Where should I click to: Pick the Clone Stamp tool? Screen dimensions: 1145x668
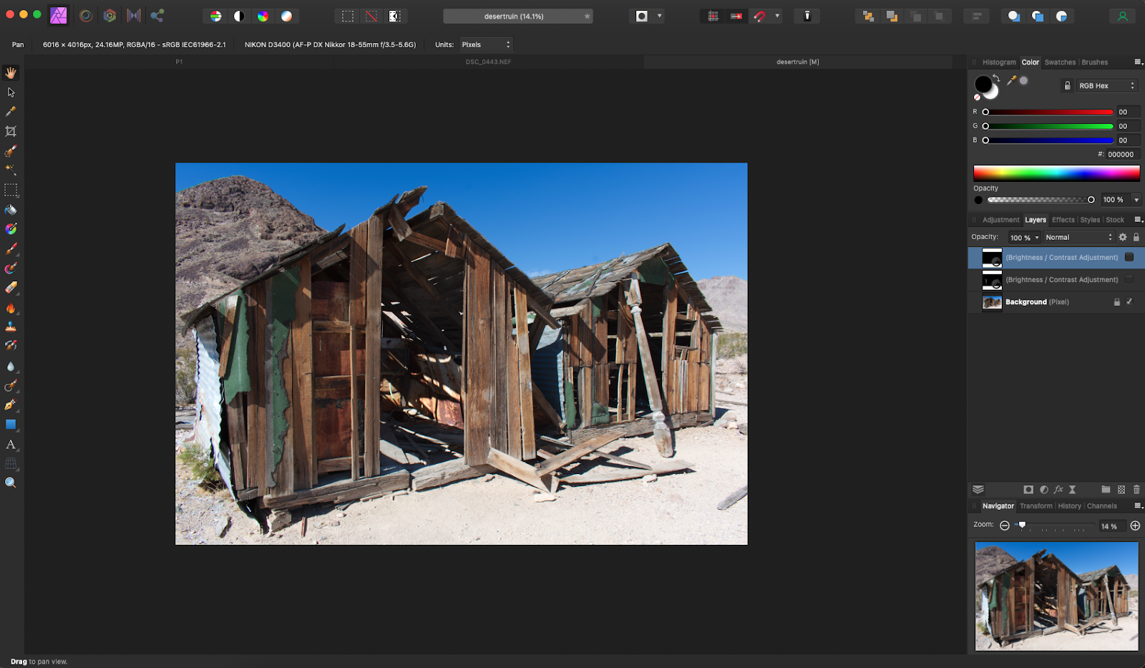[11, 326]
